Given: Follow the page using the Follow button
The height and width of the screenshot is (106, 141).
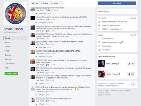Looking at the screenshot, I should tap(44, 3).
